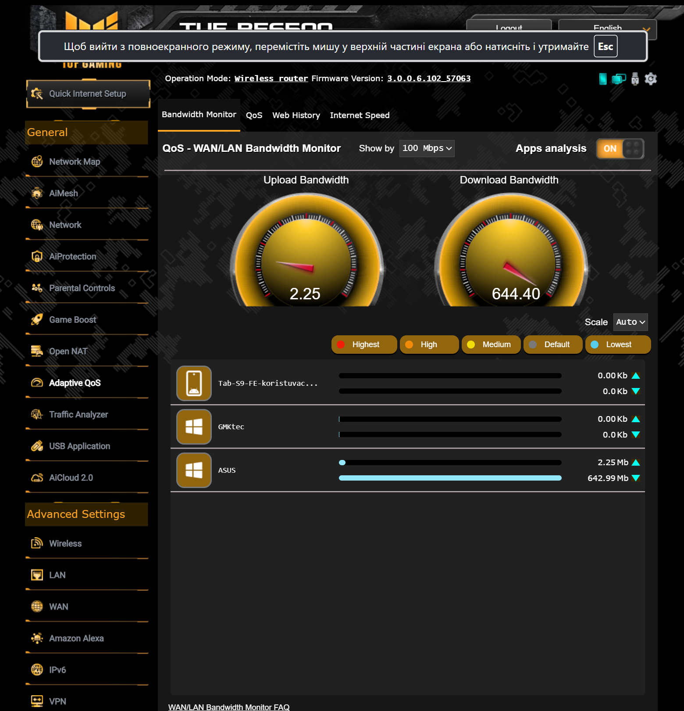Click the Wireless settings icon
684x711 pixels.
[x=37, y=543]
